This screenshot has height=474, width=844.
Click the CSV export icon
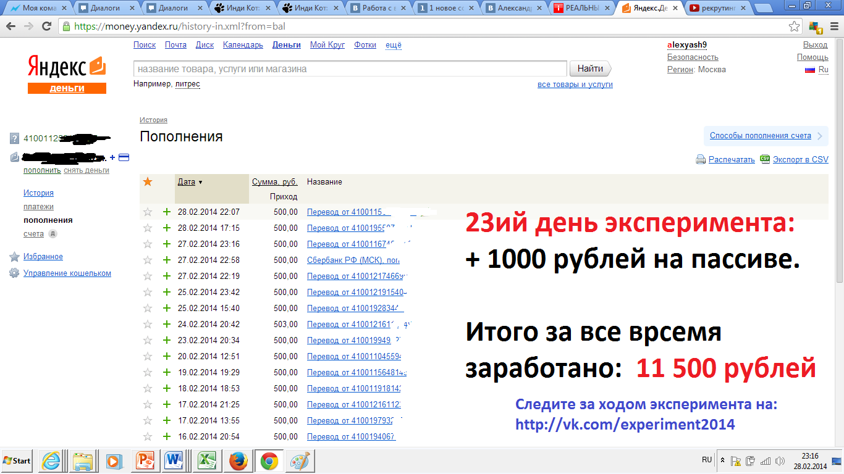point(765,159)
